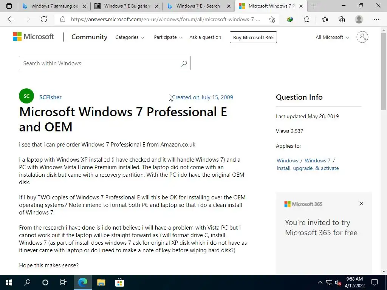This screenshot has height=290, width=387.
Task: Open the Windows Start menu
Action: pos(9,282)
